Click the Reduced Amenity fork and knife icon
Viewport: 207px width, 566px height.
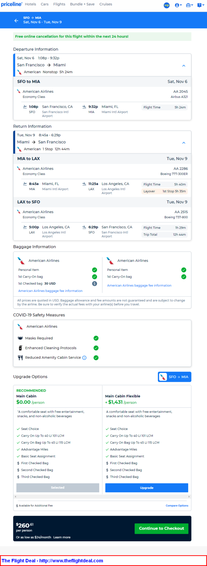click(20, 358)
